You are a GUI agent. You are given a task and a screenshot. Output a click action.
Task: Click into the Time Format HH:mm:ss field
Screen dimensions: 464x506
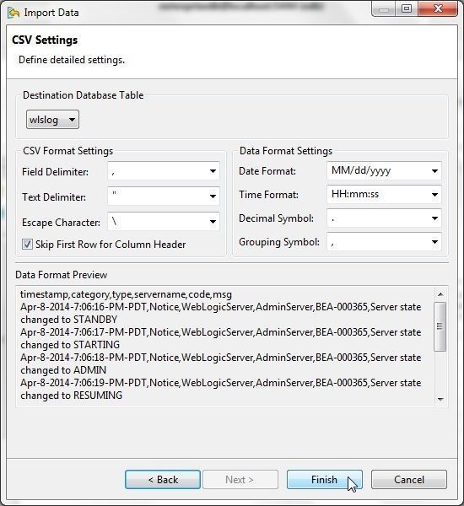[x=378, y=194]
